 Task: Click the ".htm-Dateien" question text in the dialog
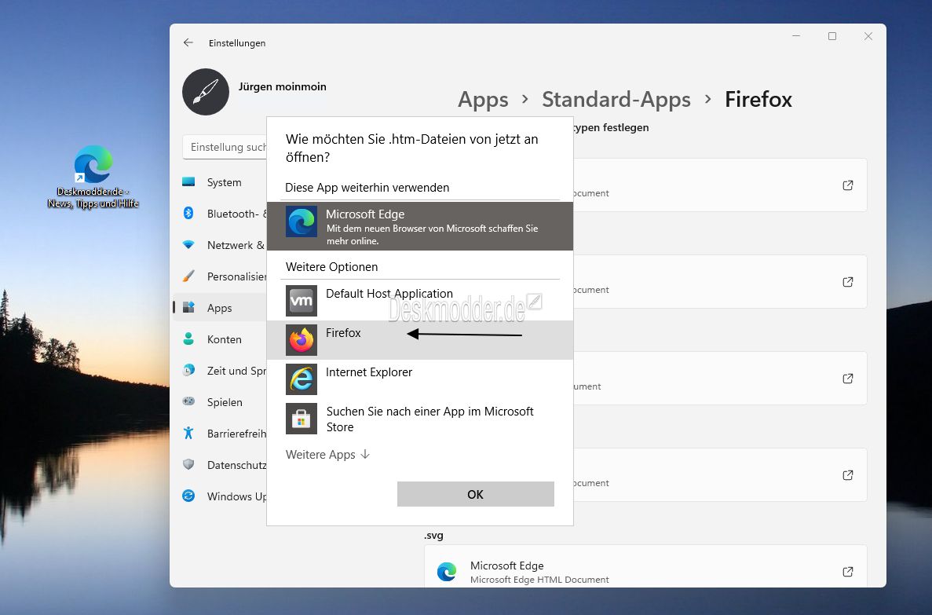(412, 148)
